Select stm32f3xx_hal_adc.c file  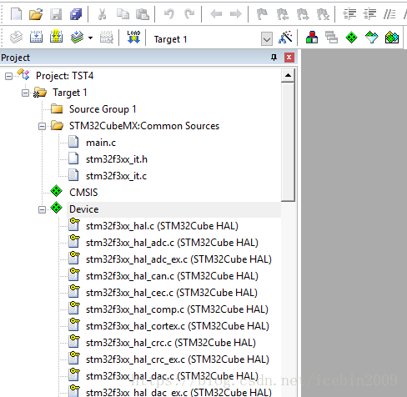tap(172, 243)
